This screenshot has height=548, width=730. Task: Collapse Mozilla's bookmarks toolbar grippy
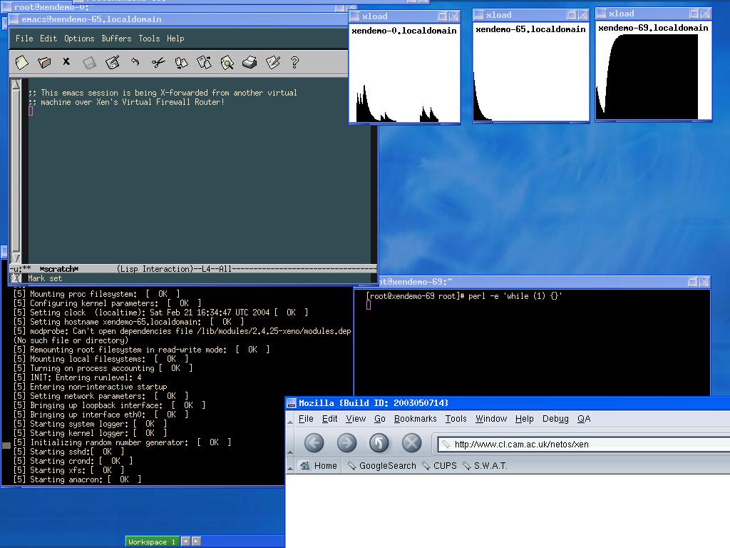[290, 465]
